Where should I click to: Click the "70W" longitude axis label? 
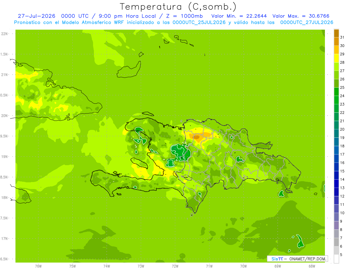(244, 266)
